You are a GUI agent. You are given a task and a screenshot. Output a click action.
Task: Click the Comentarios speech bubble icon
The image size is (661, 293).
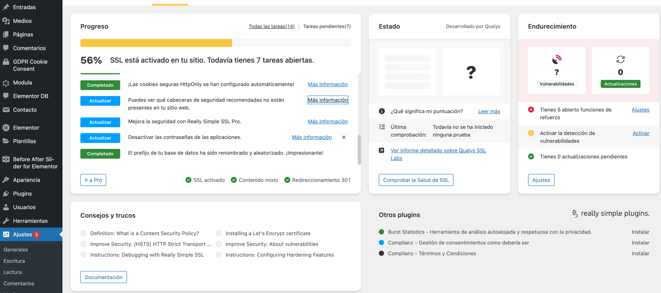click(x=6, y=48)
